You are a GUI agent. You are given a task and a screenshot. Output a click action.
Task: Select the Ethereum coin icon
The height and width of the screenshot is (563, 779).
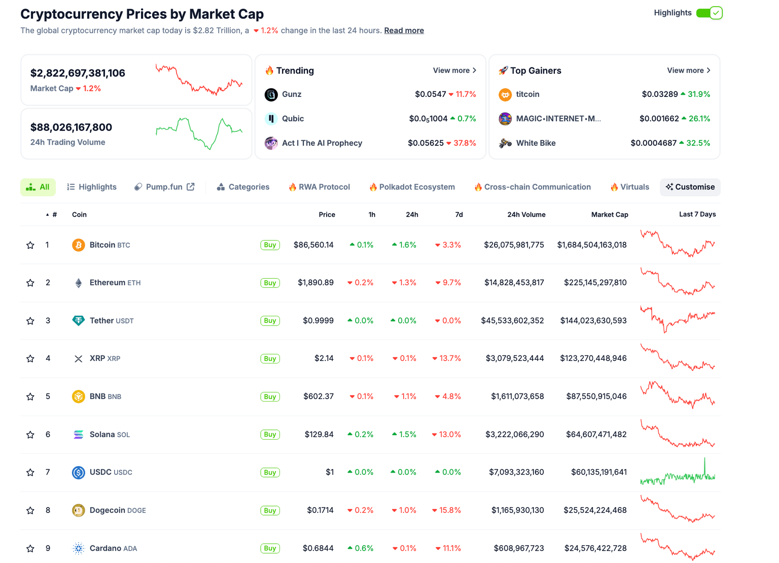point(79,283)
